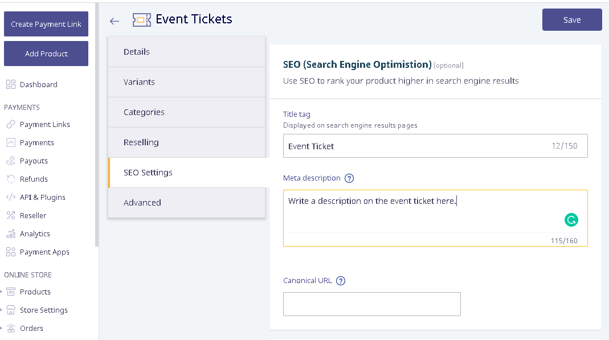Viewport: 609px width, 340px height.
Task: Open API & Plugins page
Action: pos(36,198)
